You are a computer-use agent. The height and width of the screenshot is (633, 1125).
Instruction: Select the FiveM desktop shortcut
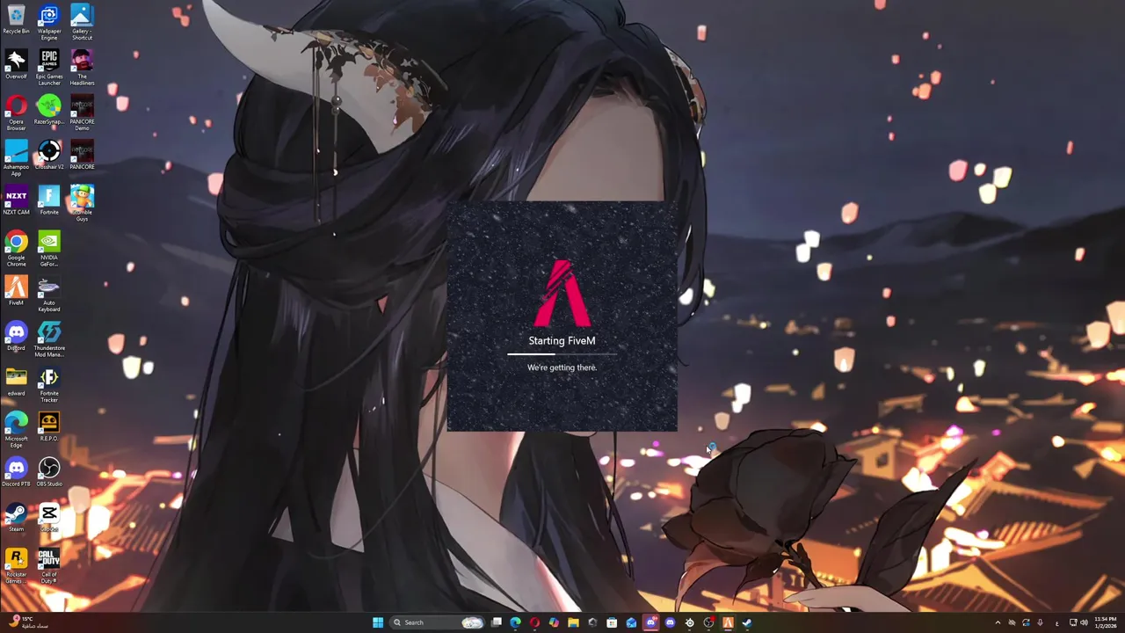click(x=16, y=291)
